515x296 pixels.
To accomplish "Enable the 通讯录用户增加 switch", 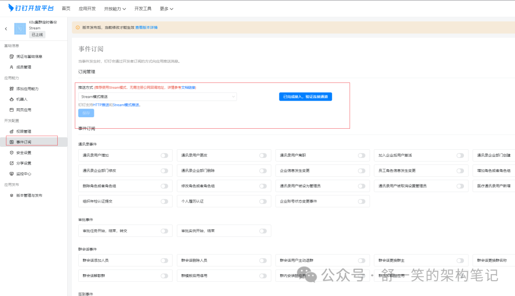I will click(x=164, y=155).
